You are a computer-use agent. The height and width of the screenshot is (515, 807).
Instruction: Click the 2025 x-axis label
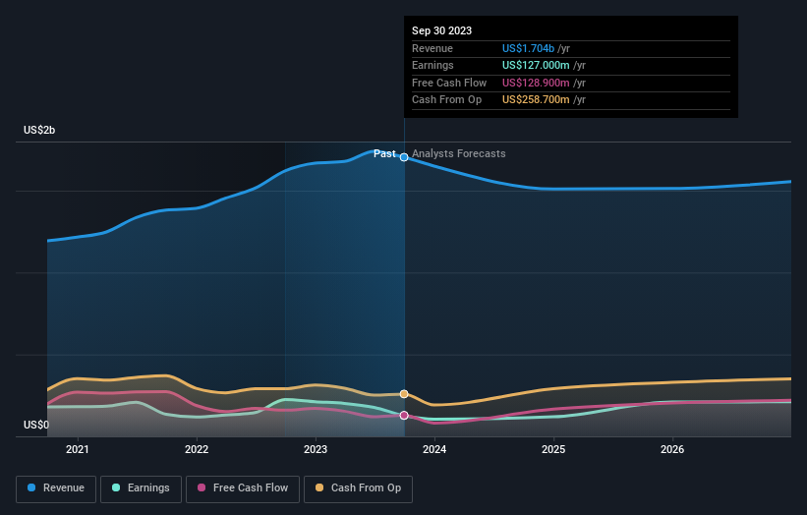click(553, 450)
